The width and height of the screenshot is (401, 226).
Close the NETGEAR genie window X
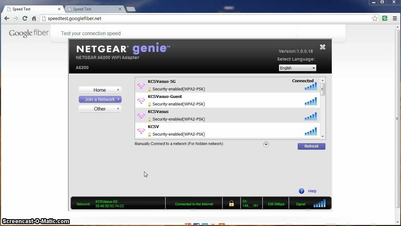pos(322,47)
